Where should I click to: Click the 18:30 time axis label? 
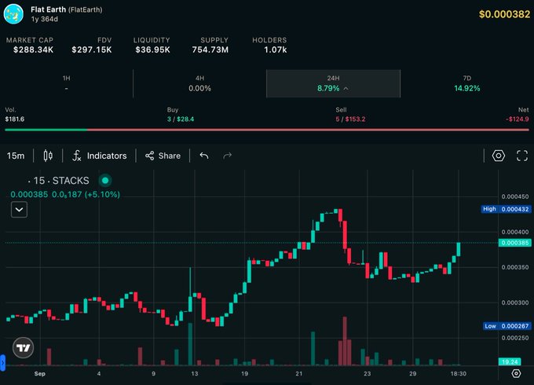(x=459, y=374)
